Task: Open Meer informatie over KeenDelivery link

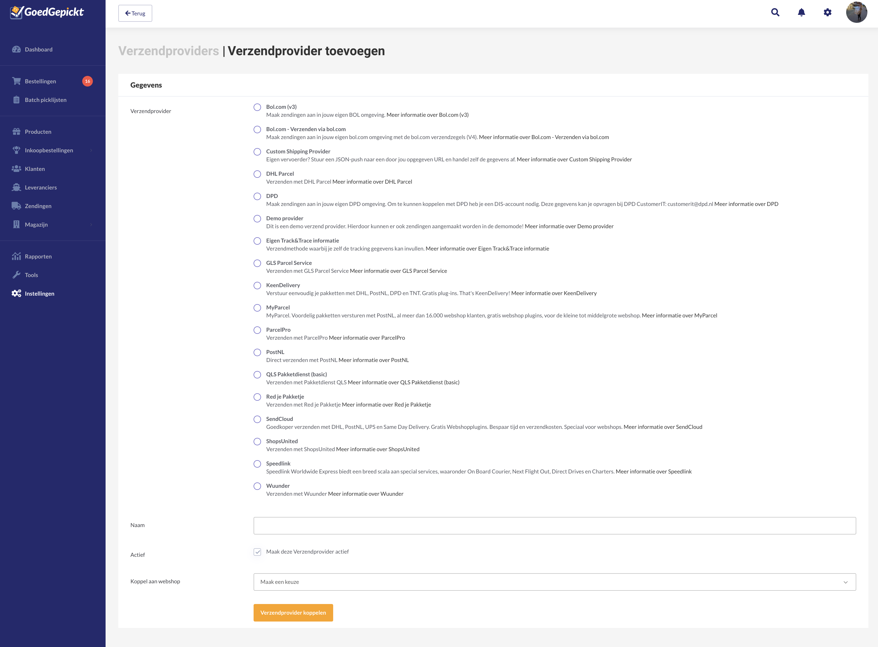Action: coord(554,293)
